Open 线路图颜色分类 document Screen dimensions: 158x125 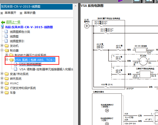[20, 32]
